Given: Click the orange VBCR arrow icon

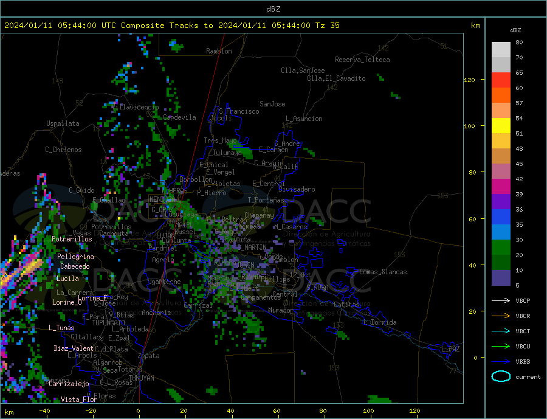Looking at the screenshot, I should point(501,316).
